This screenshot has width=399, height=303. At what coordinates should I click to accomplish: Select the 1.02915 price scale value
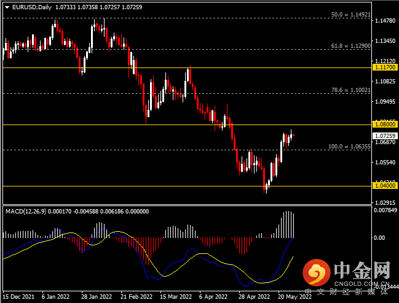click(x=385, y=203)
